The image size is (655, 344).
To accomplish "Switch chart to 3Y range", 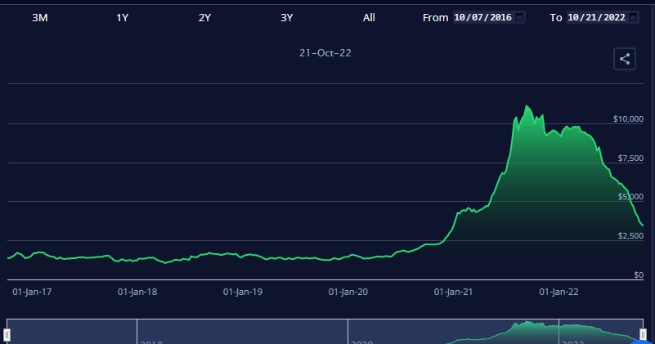I will [x=286, y=17].
